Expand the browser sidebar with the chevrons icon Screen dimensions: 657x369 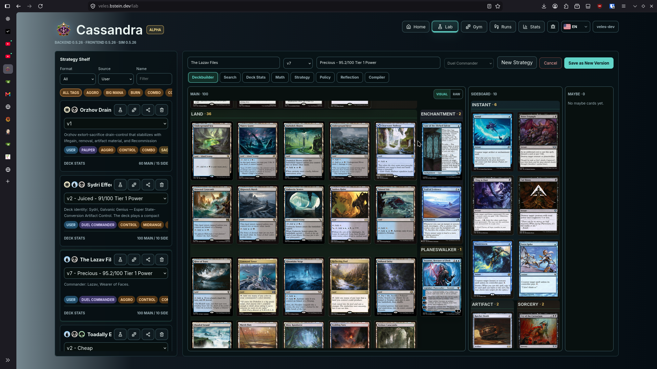[x=8, y=360]
